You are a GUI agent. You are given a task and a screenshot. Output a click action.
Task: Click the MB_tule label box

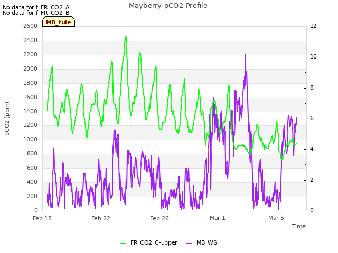coord(59,22)
